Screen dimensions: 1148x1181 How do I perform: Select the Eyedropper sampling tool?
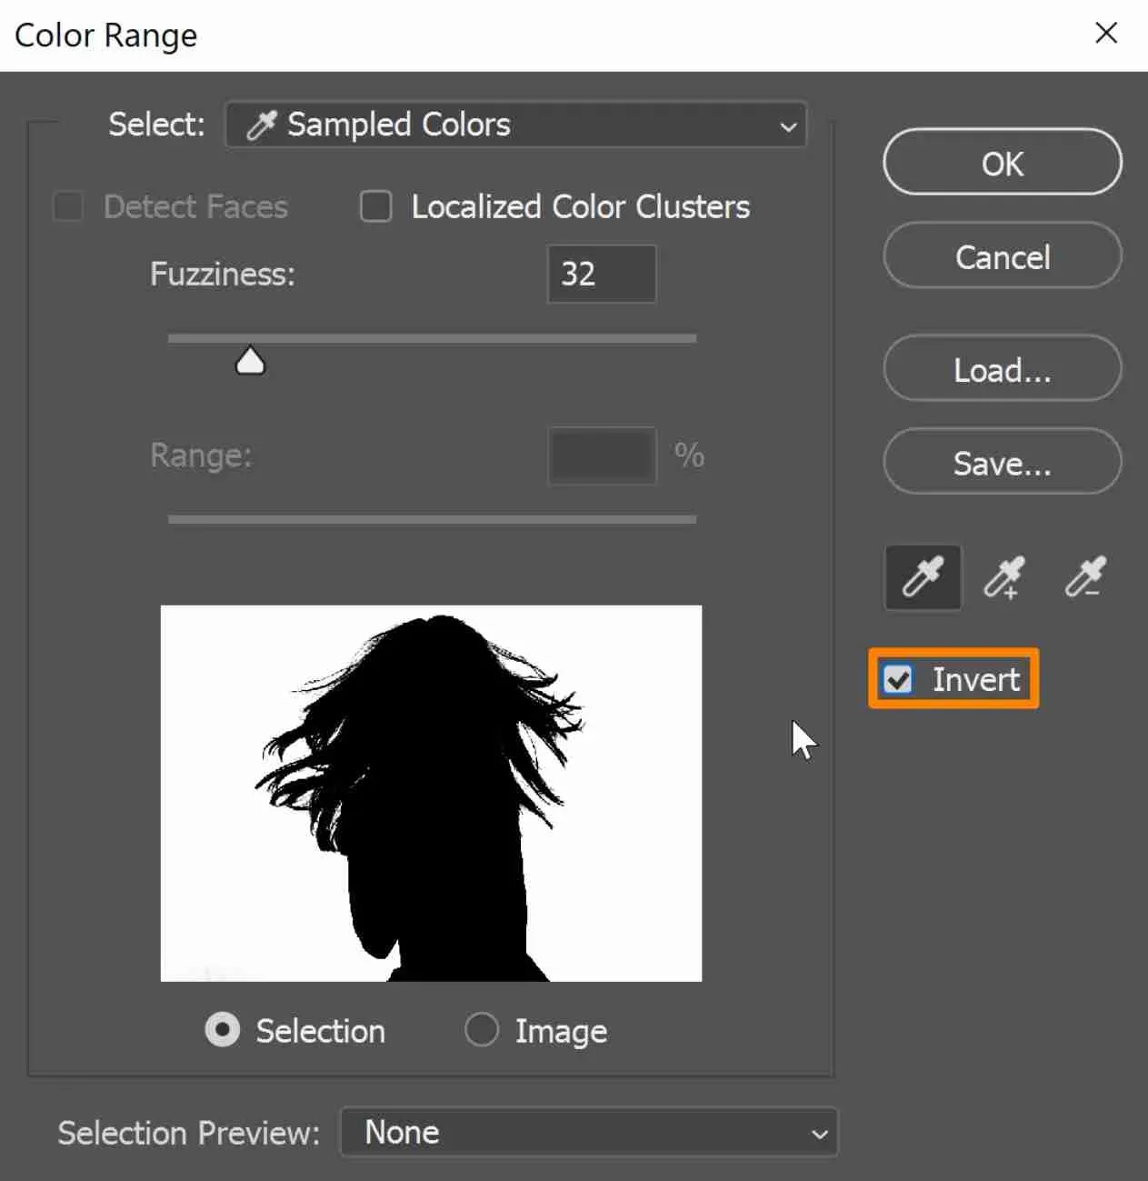pyautogui.click(x=923, y=577)
